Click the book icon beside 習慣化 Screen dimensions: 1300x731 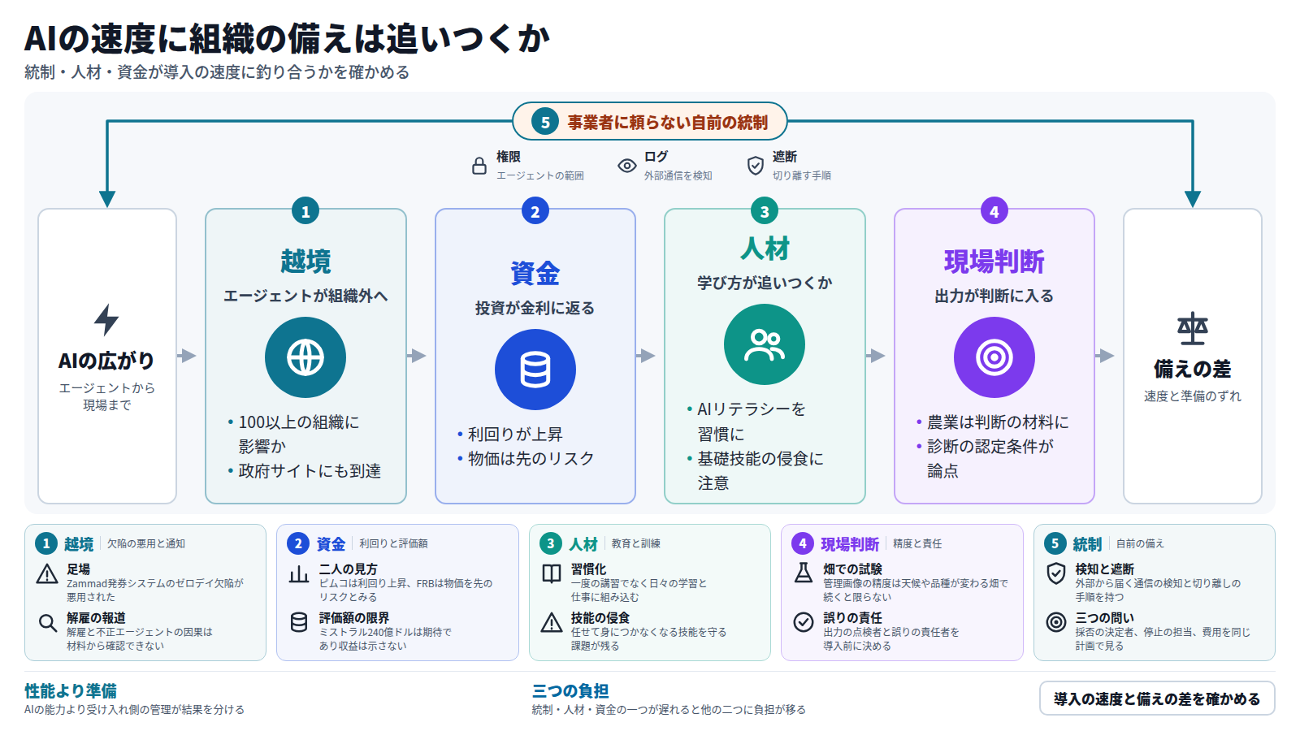click(552, 574)
